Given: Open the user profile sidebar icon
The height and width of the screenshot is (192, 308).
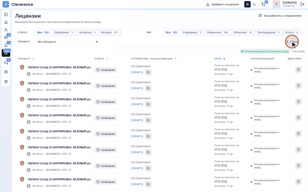Looking at the screenshot, I should pos(6,30).
